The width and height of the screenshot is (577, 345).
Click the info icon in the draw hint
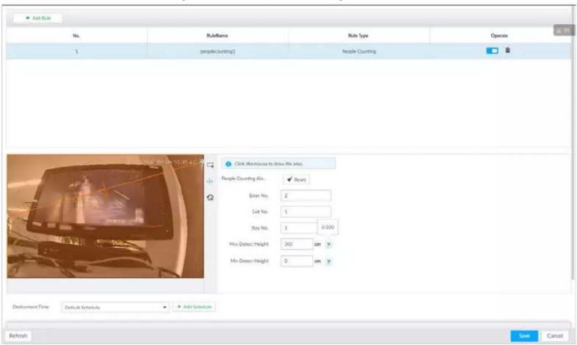point(228,164)
